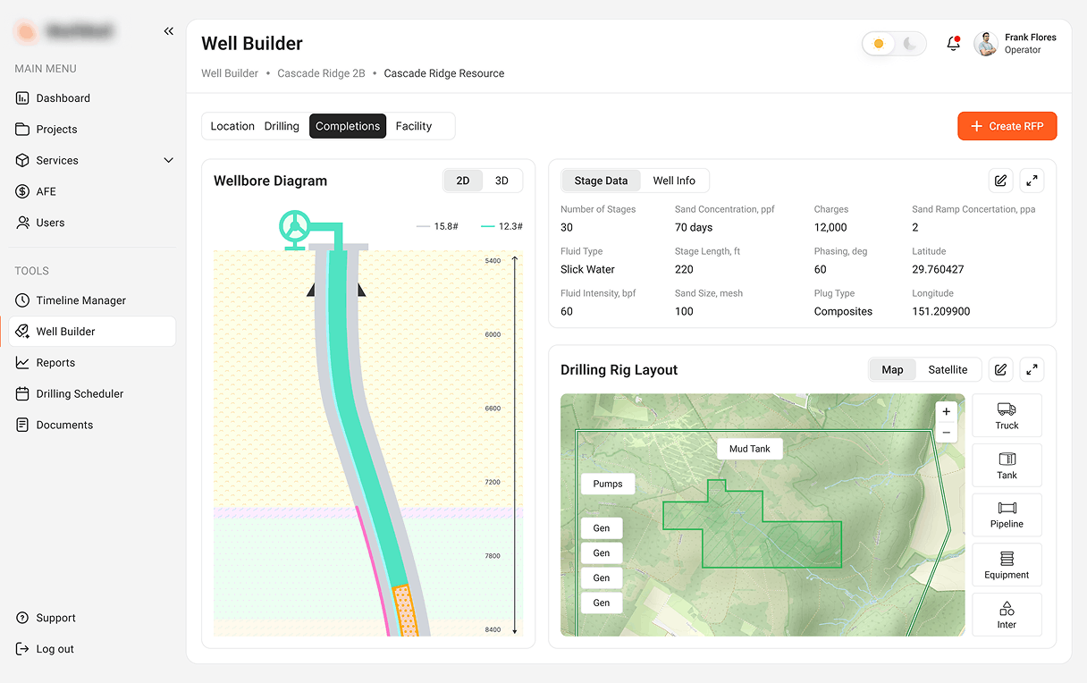Select the Tank layout tool

click(1007, 466)
